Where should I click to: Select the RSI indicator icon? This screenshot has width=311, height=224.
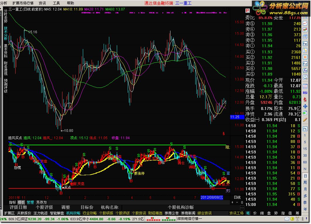[x=305, y=93]
